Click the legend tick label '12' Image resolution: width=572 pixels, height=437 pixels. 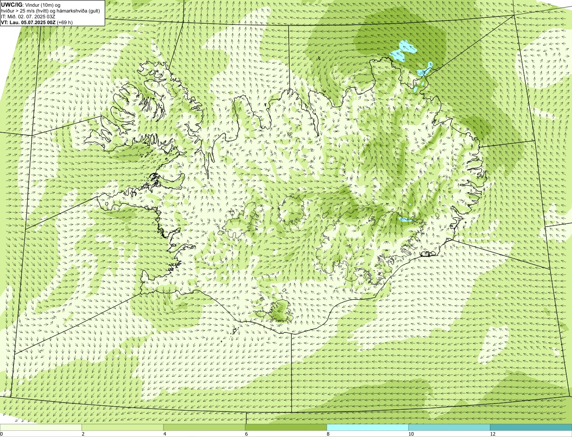click(x=492, y=434)
